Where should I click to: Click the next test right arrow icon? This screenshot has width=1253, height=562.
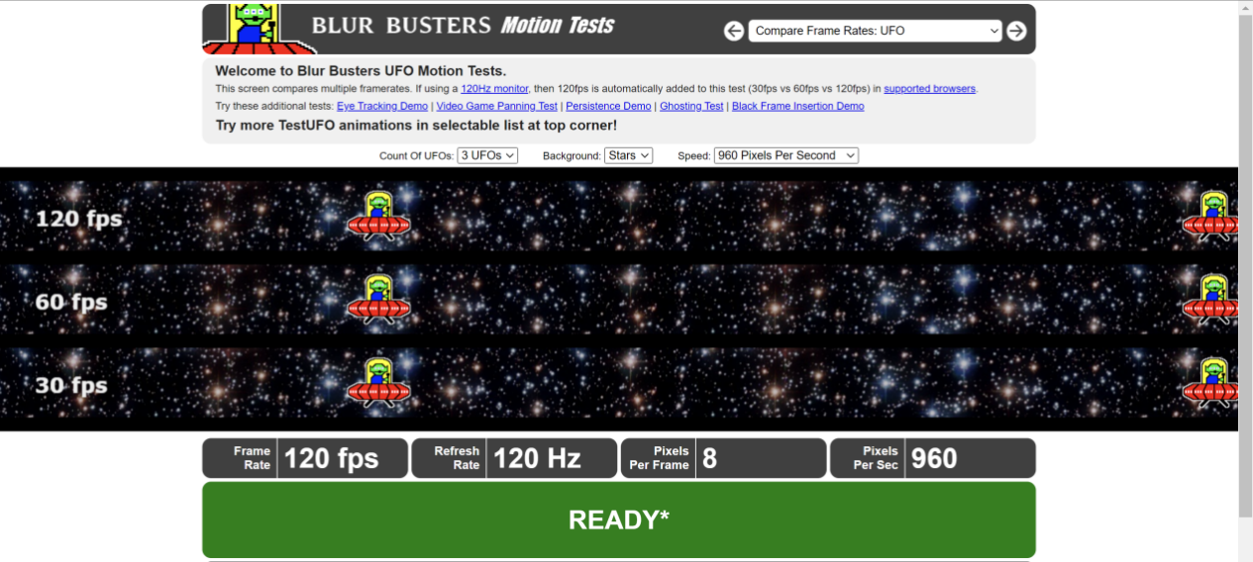(1016, 31)
